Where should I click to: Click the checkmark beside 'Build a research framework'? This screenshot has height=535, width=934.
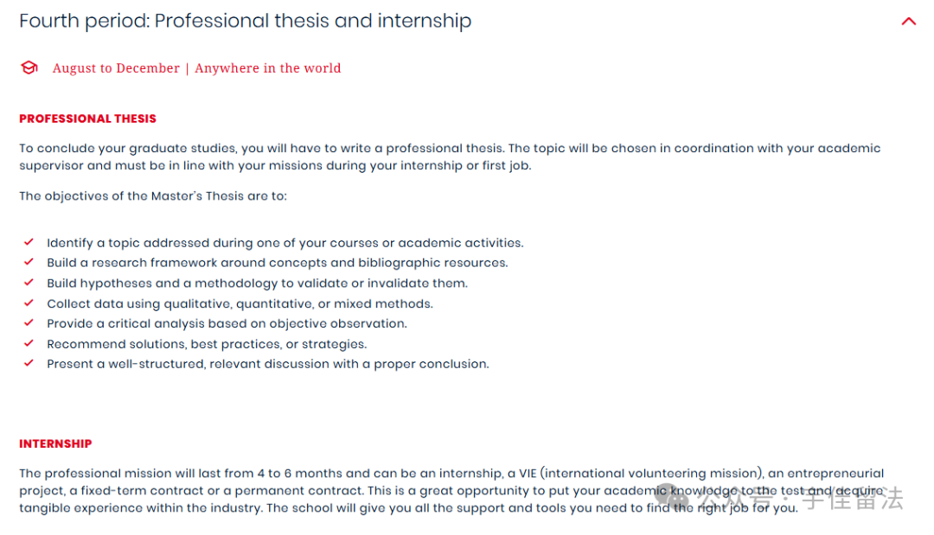pos(29,262)
